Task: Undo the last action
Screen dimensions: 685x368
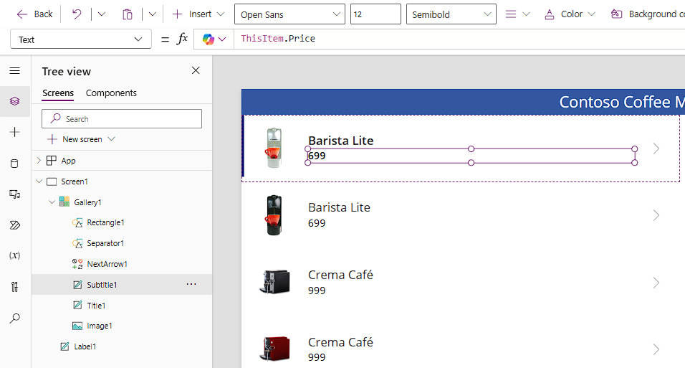Action: (x=77, y=14)
